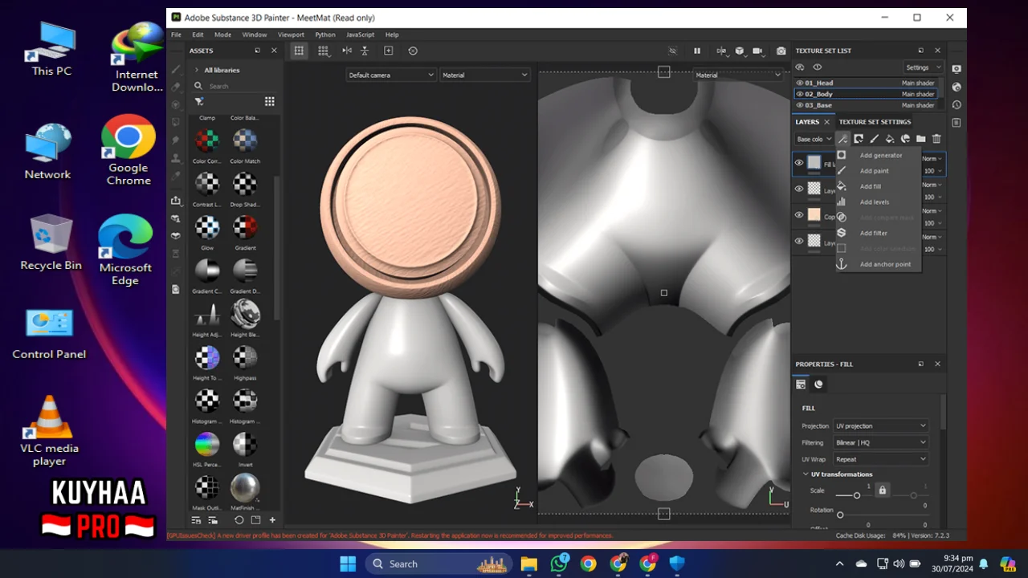Toggle visibility of 03_Base texture set

[800, 105]
